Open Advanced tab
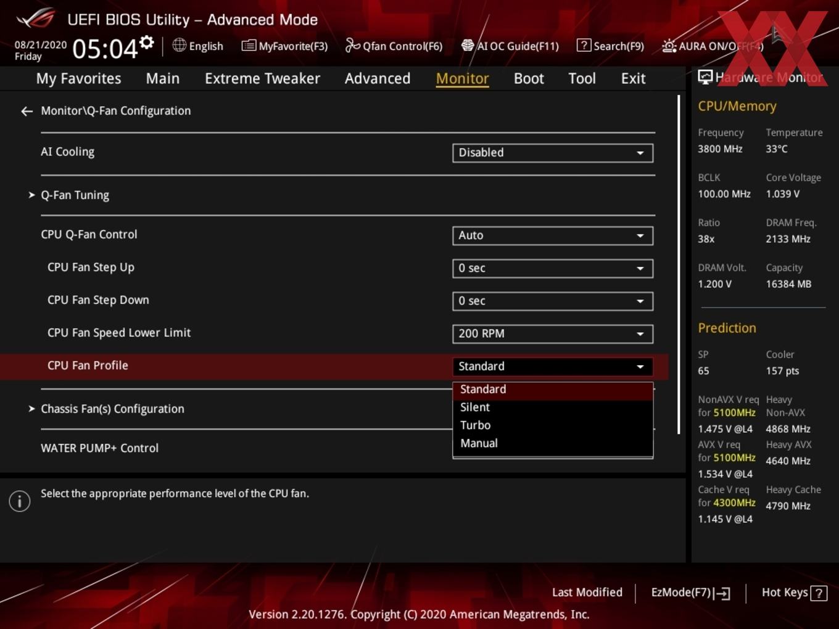 [378, 78]
